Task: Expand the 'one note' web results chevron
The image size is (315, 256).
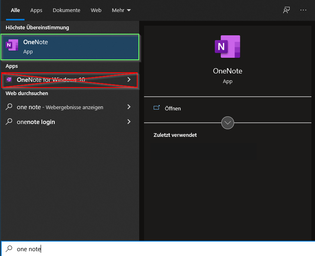Action: 129,107
